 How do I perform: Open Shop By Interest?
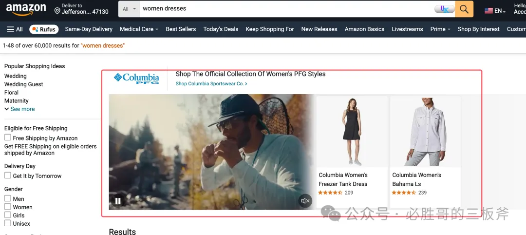pos(479,29)
